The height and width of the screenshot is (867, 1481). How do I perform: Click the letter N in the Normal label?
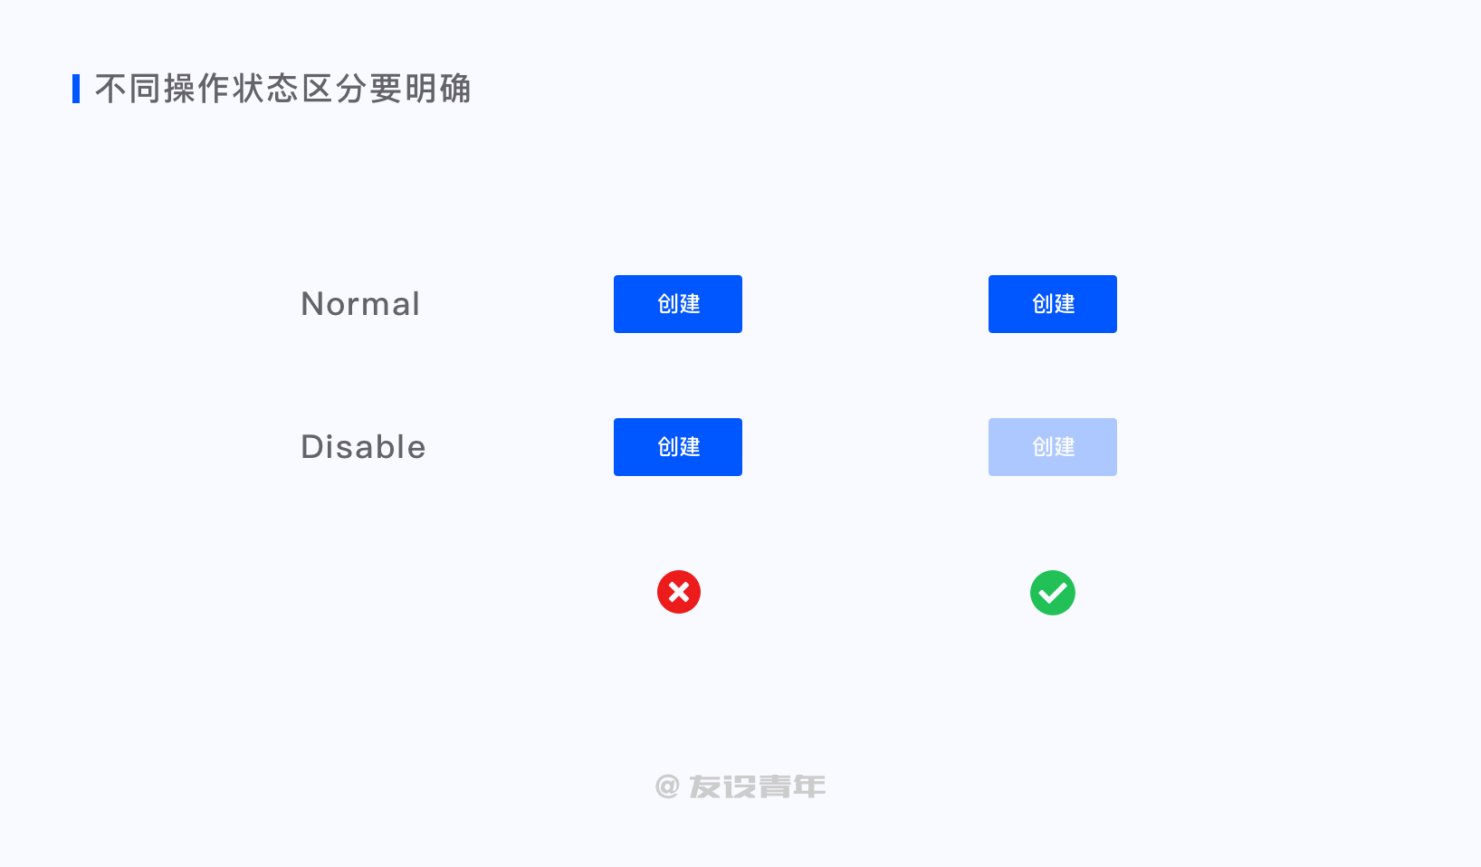point(312,304)
